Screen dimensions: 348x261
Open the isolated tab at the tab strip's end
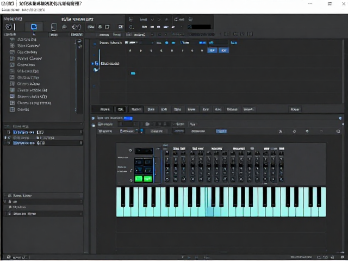click(x=295, y=109)
